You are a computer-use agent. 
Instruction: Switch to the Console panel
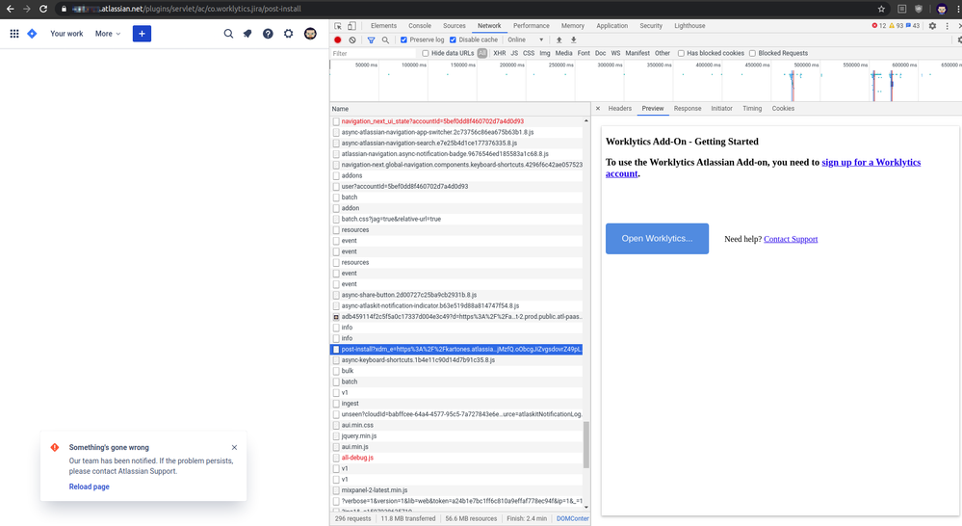click(420, 26)
